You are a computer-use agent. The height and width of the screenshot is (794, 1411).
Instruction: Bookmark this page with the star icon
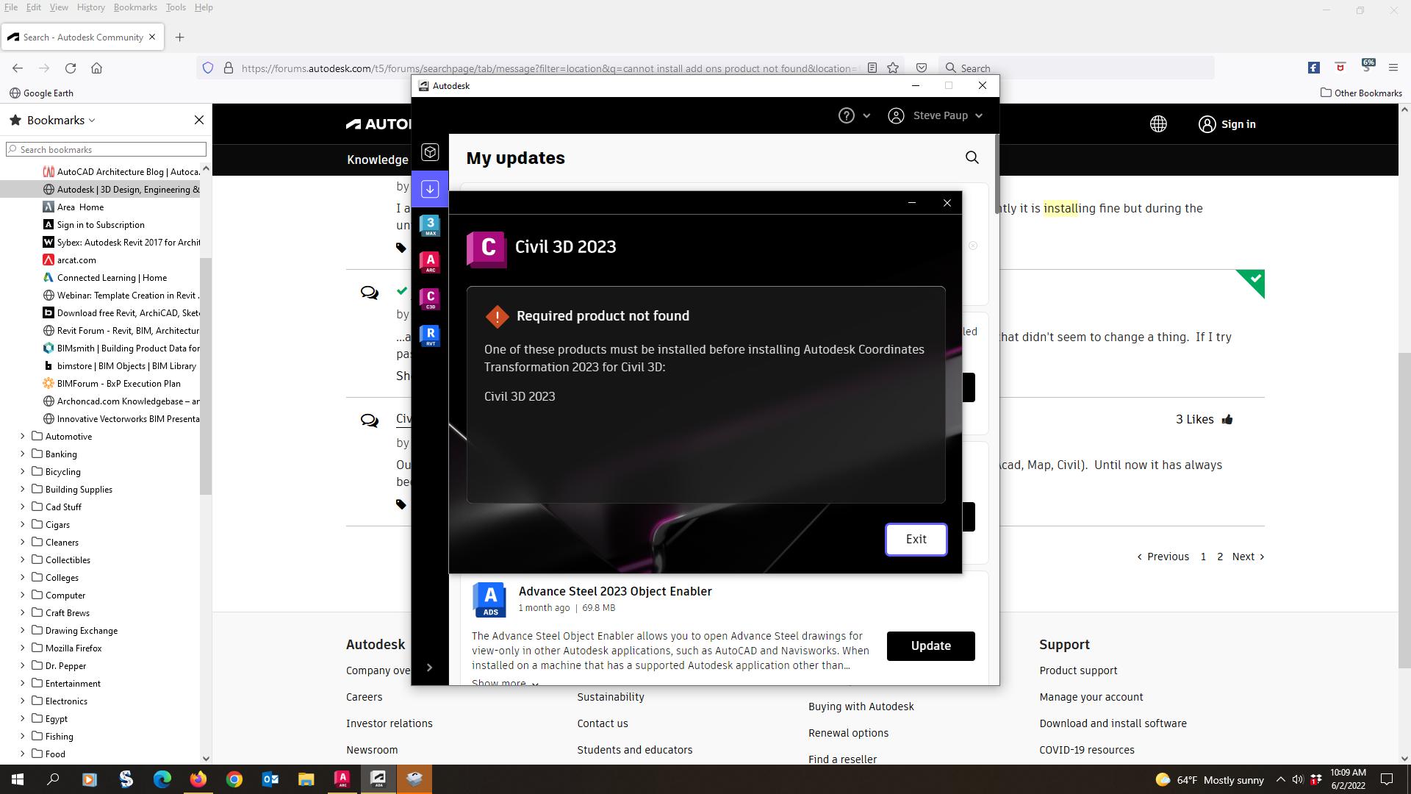point(893,68)
